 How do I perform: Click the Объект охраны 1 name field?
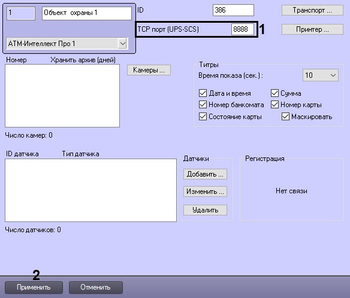[87, 13]
